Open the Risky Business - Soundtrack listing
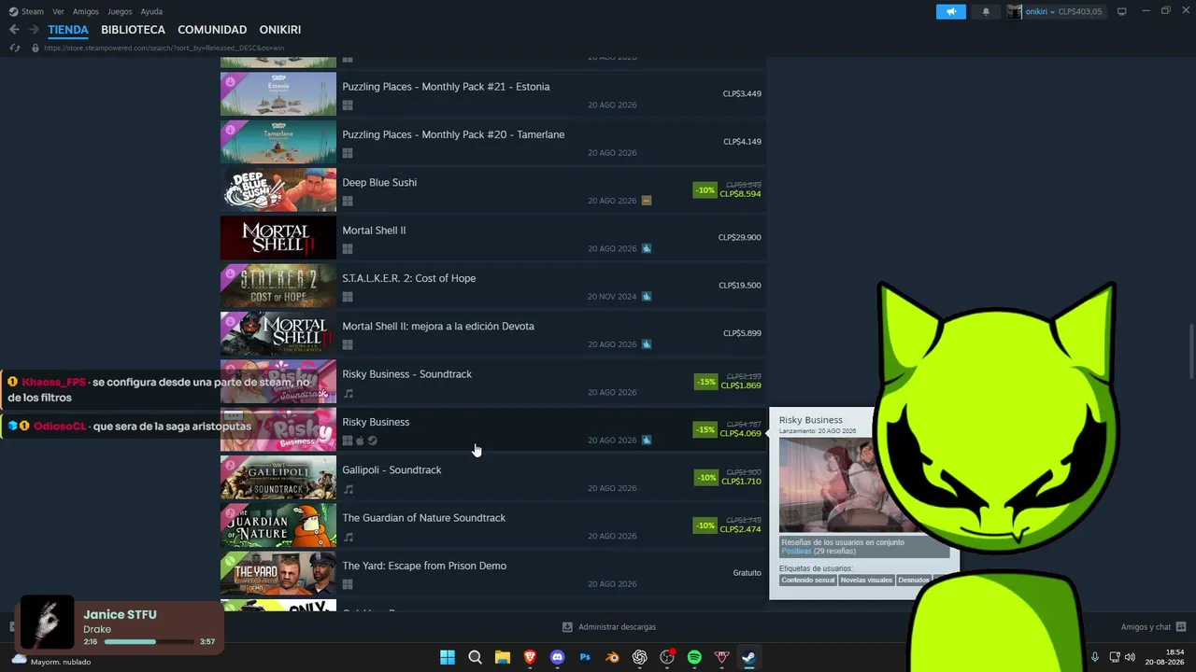The image size is (1196, 672). tap(493, 382)
